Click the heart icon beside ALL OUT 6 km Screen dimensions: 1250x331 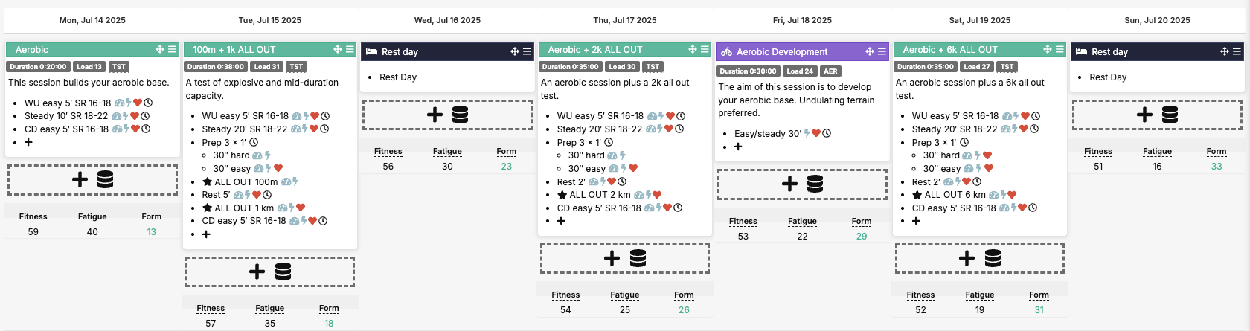(x=1012, y=195)
